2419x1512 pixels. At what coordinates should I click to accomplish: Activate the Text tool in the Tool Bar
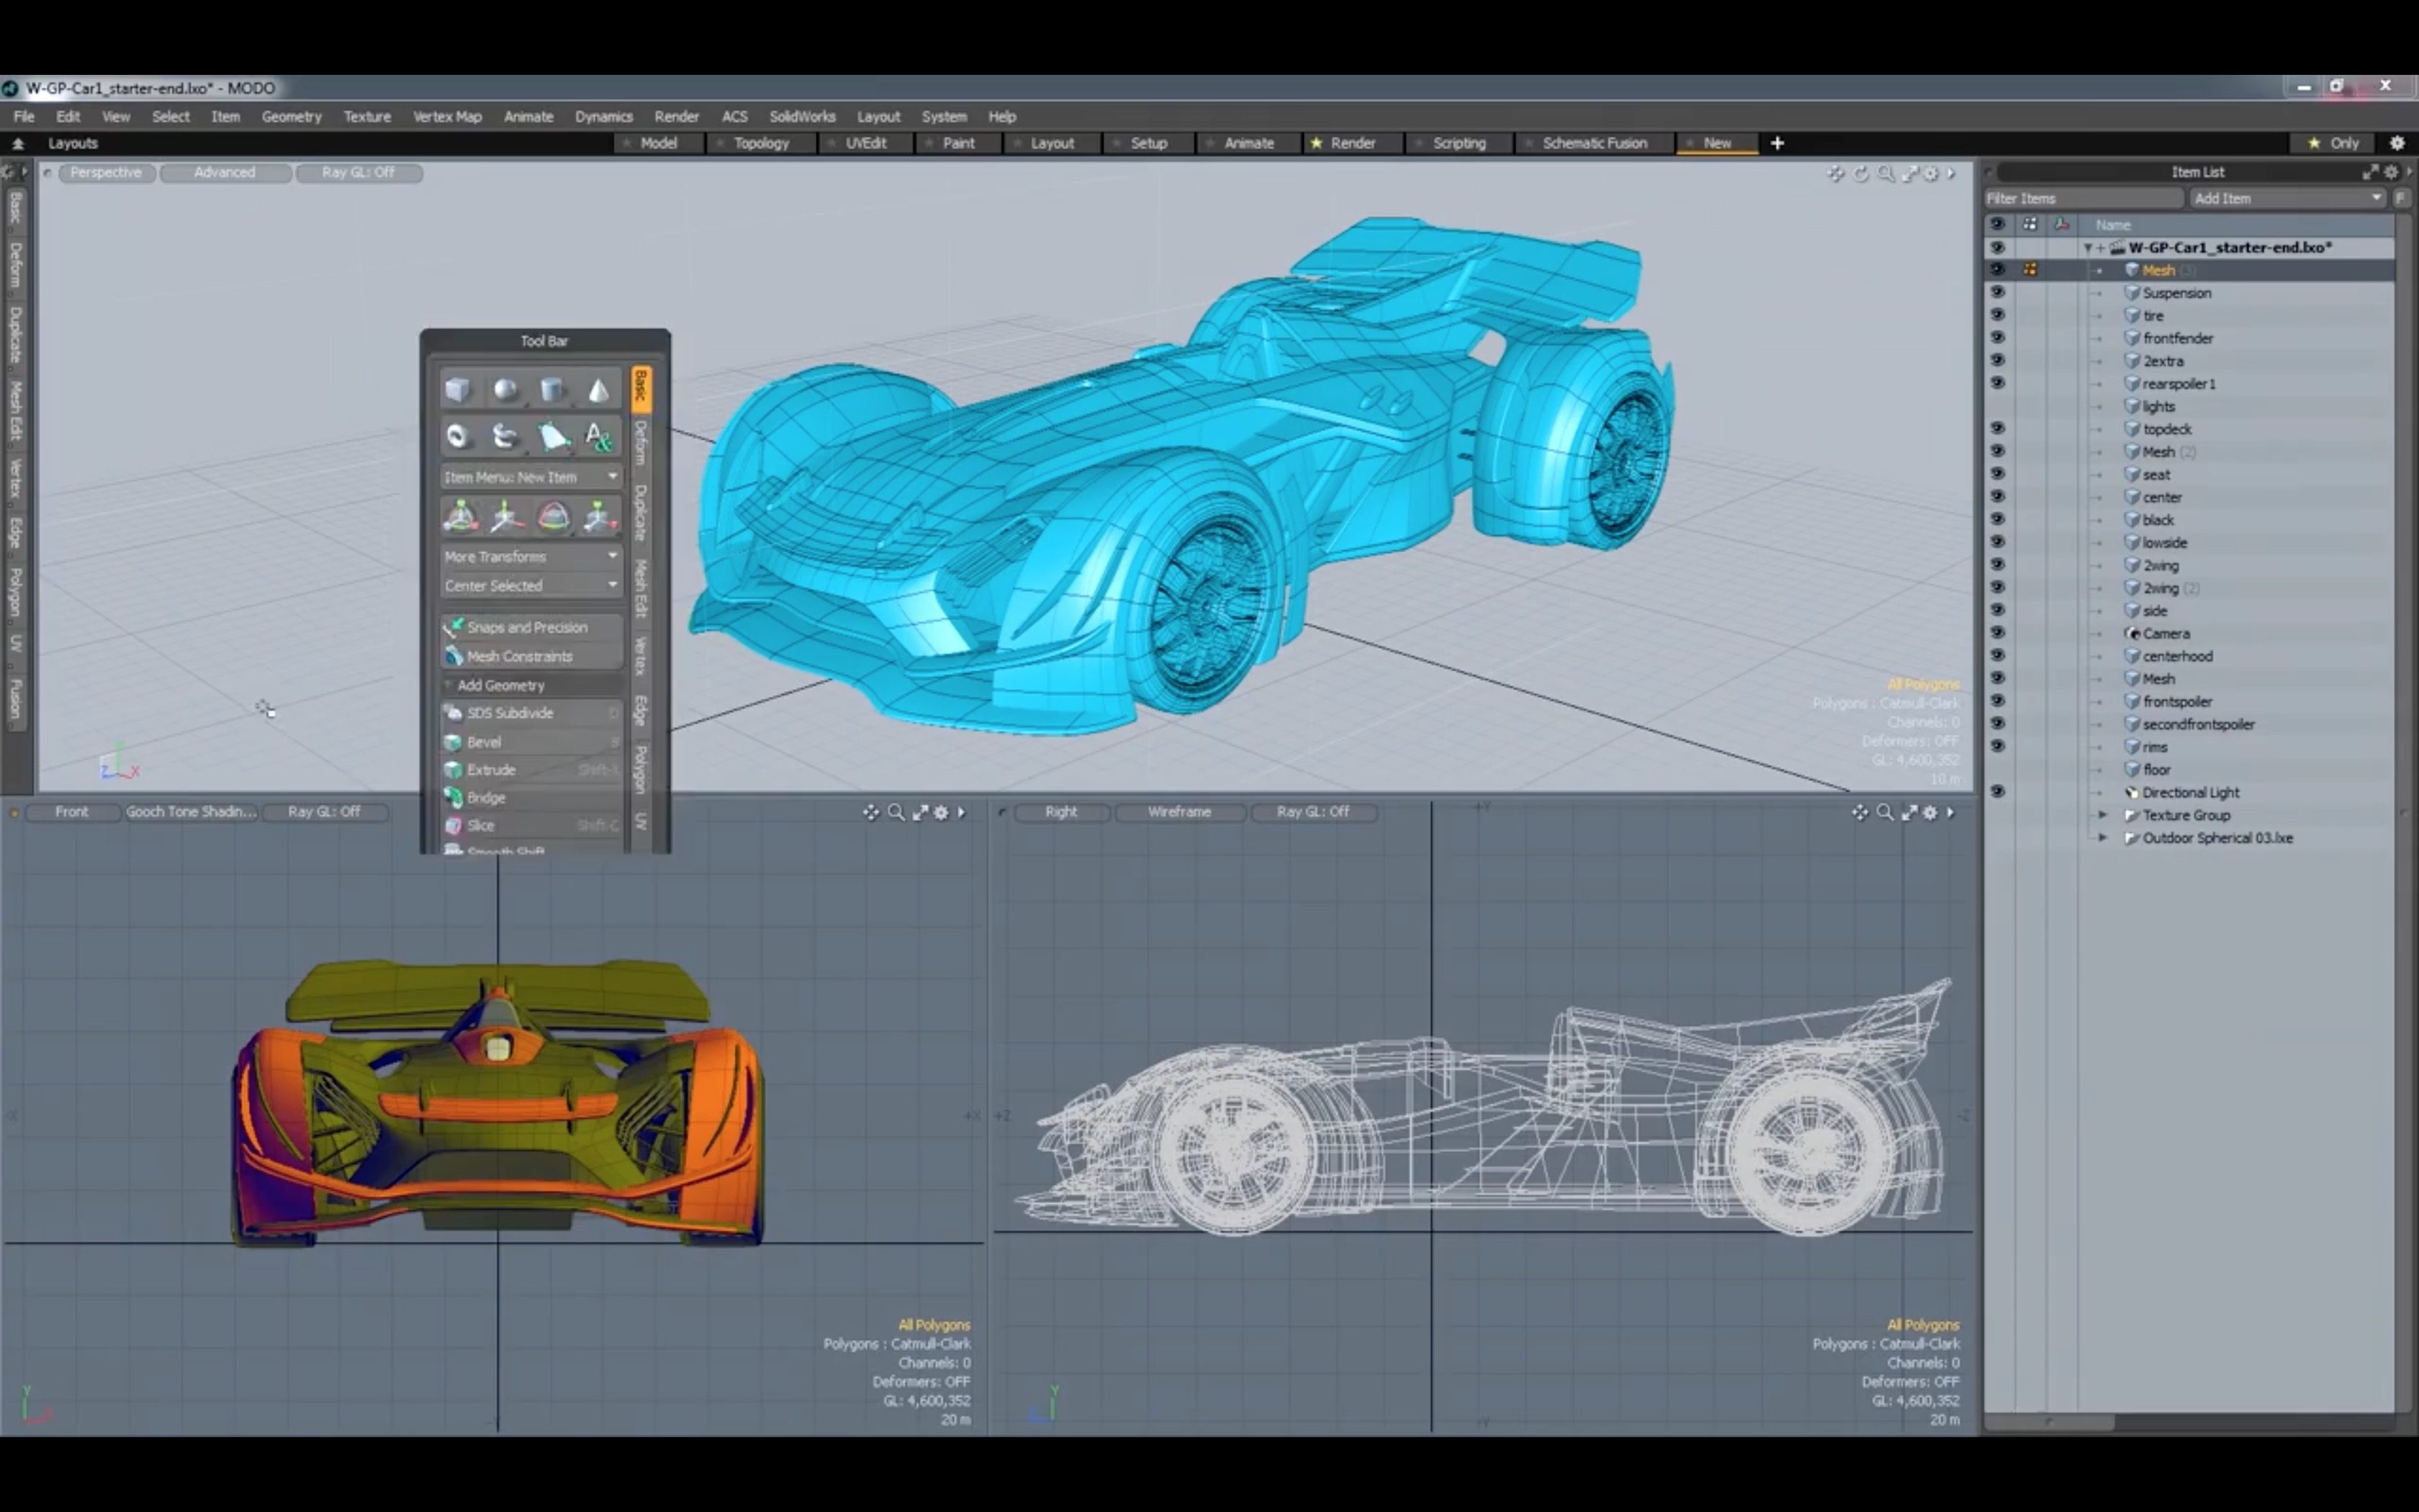tap(597, 435)
